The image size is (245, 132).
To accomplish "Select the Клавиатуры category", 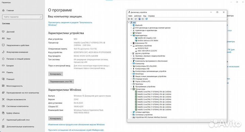I will (140, 59).
